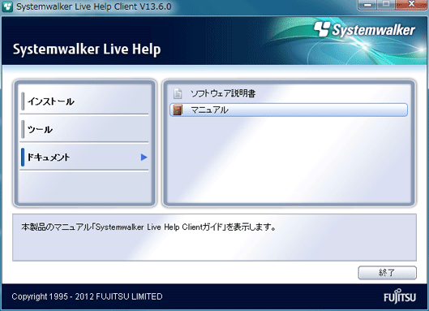Open the ソフトウェア説明書 entry
The width and height of the screenshot is (429, 311).
289,93
